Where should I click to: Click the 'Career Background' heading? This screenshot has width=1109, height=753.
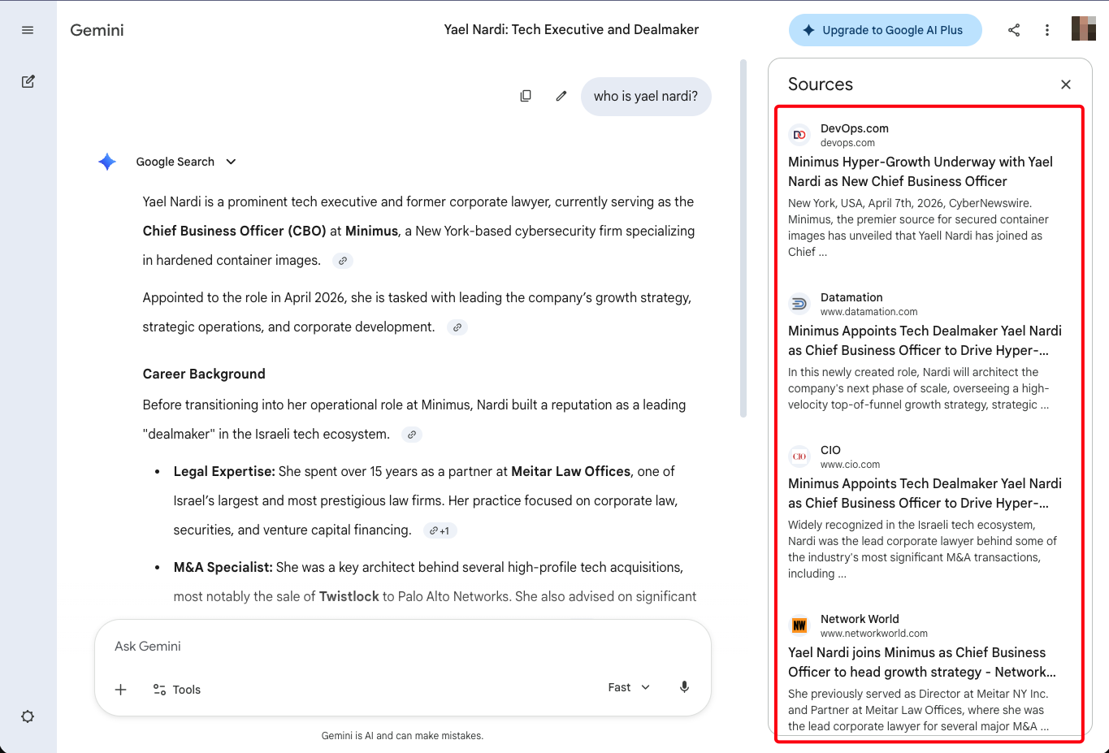pyautogui.click(x=204, y=374)
